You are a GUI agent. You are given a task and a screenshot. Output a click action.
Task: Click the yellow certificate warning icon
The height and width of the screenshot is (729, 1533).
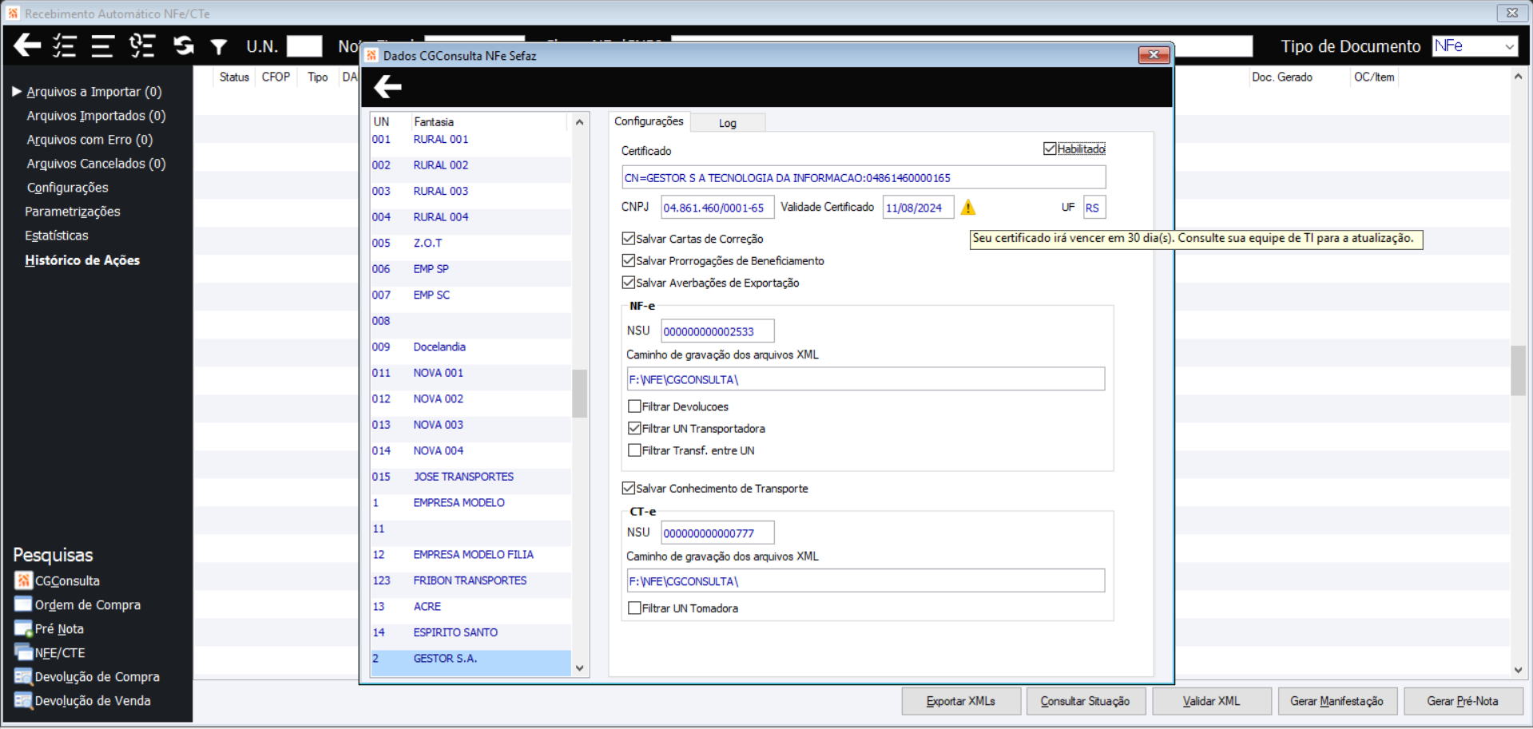click(968, 208)
